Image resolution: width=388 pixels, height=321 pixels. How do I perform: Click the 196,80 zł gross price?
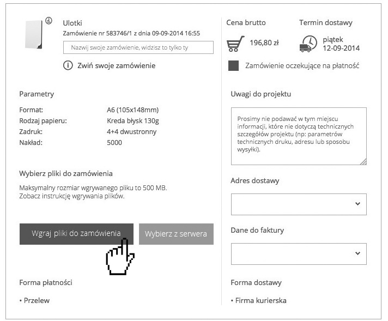coord(264,43)
